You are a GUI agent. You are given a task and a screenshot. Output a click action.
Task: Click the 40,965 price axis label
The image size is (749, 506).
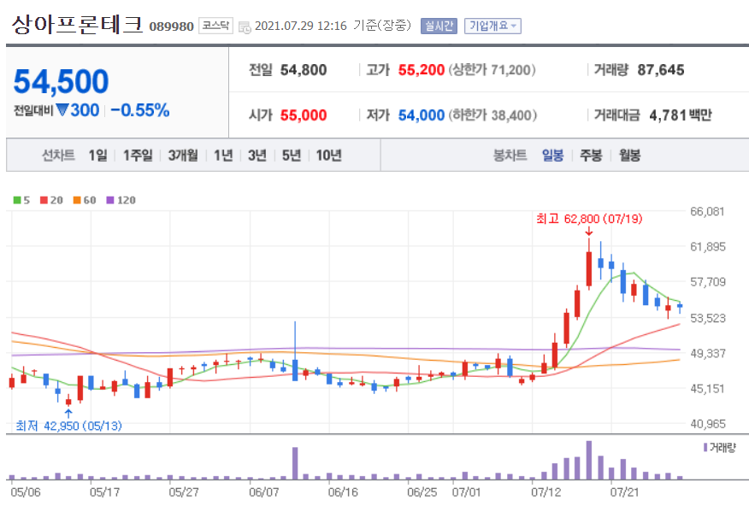[x=707, y=423]
